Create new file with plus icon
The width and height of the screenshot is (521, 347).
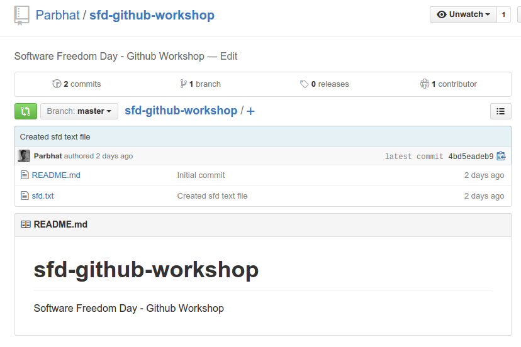[250, 111]
